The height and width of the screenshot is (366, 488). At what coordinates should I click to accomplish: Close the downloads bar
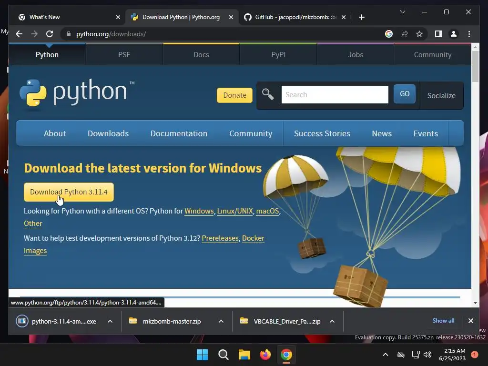point(470,321)
